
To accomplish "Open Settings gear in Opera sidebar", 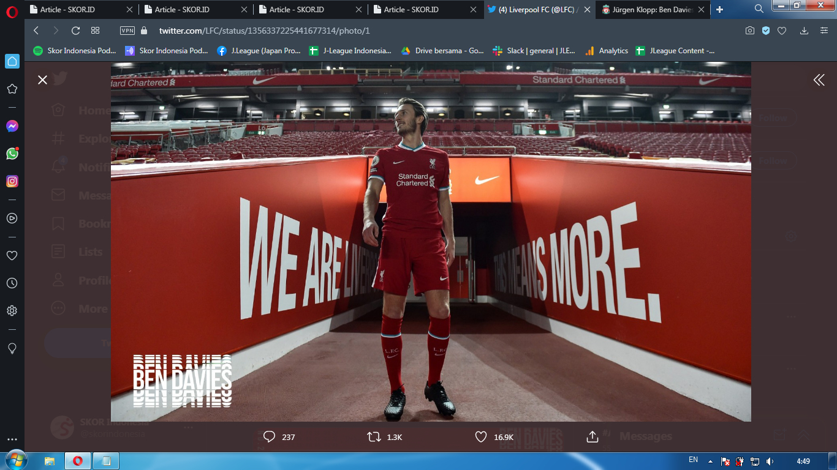I will (12, 310).
